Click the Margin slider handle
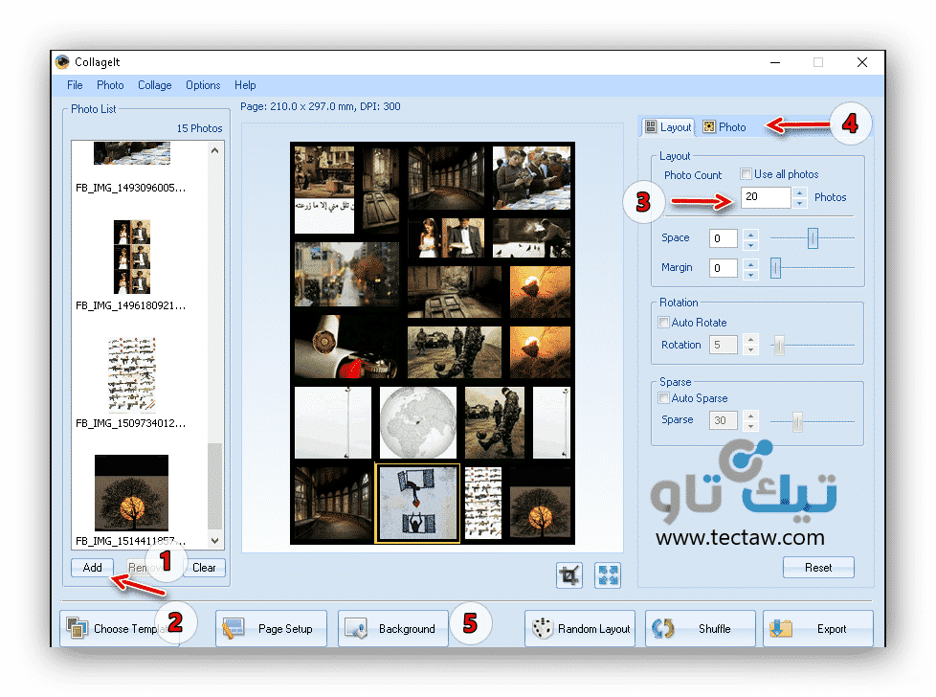 (775, 267)
